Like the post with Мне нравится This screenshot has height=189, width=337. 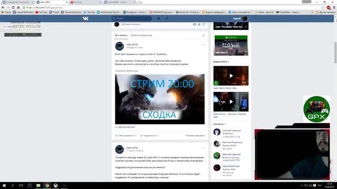[126, 135]
